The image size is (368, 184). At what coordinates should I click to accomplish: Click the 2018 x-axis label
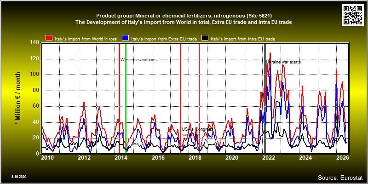tap(195, 157)
